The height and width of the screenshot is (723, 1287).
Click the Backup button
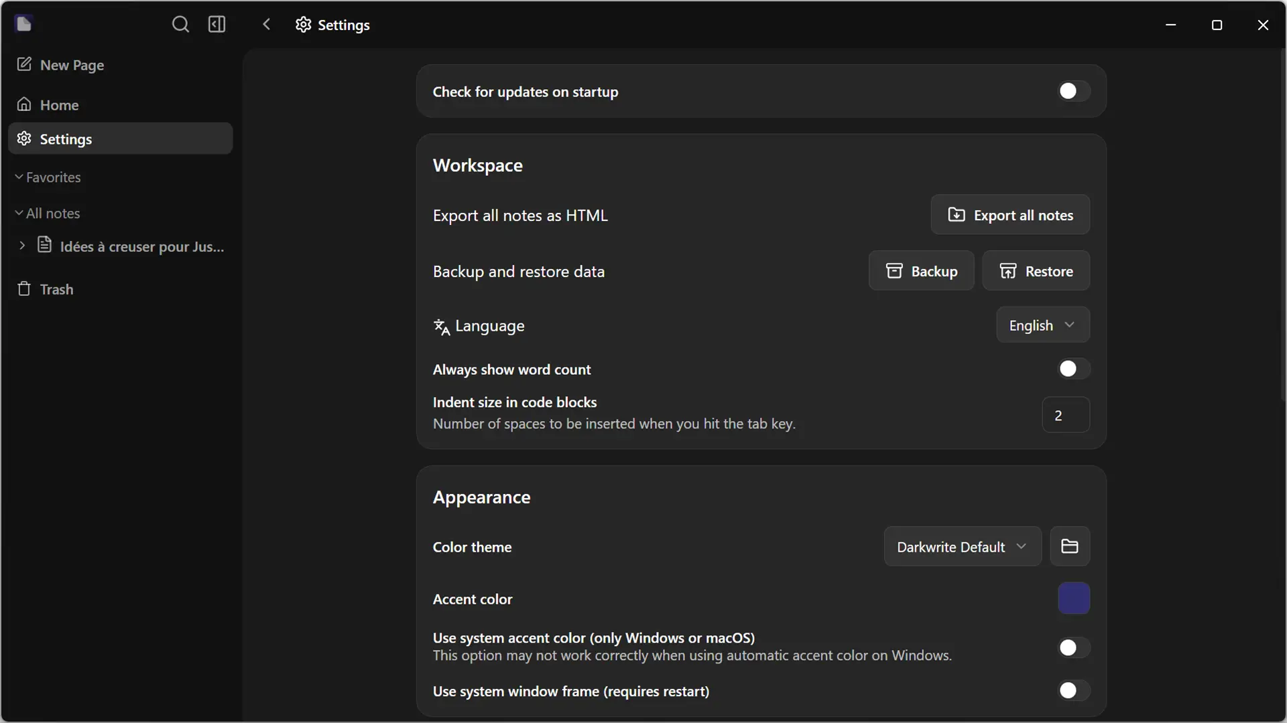coord(921,271)
